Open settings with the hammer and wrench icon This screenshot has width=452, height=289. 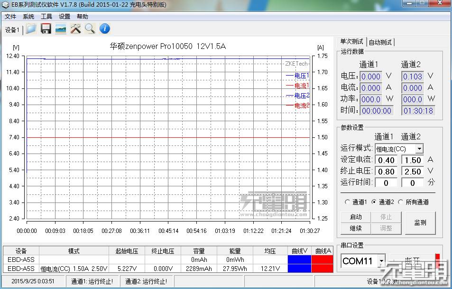(x=75, y=29)
